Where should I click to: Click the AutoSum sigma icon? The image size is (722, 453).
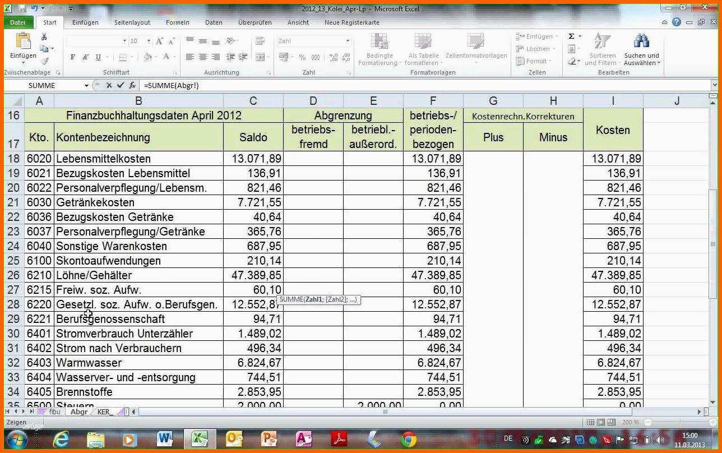(571, 36)
